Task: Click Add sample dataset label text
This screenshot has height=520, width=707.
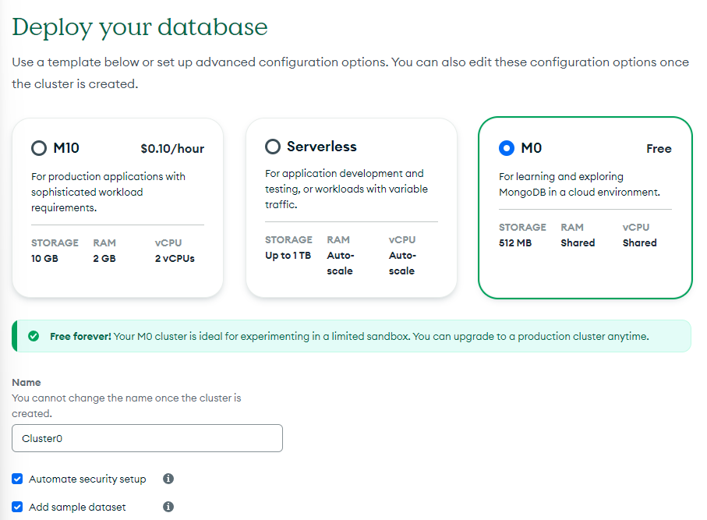Action: 77,507
